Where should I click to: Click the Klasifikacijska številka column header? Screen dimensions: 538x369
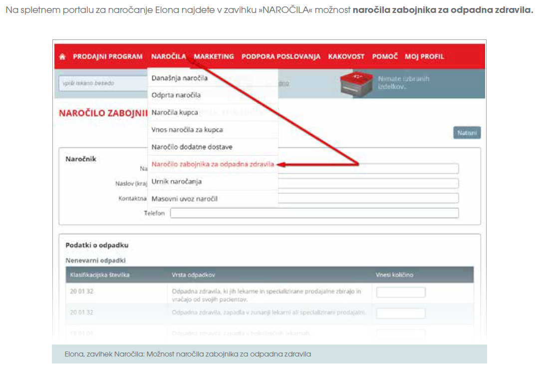[99, 275]
